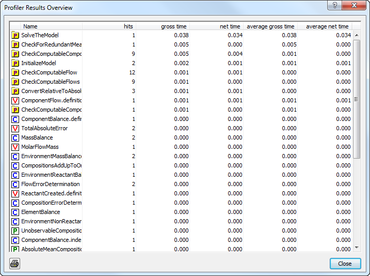370x276 pixels.
Task: Select the CheckForRedundantMea row name
Action: point(51,44)
